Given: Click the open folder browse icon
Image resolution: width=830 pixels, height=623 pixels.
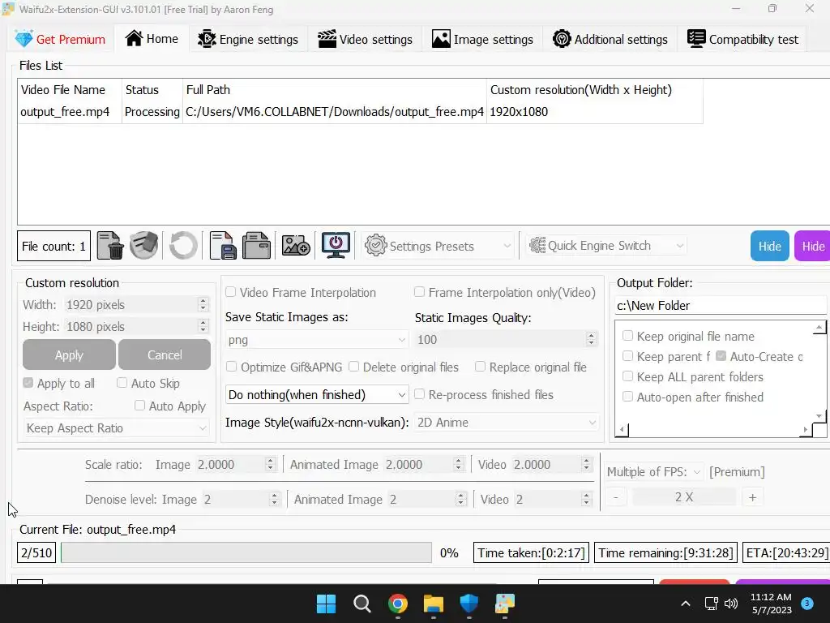Looking at the screenshot, I should click(x=257, y=246).
